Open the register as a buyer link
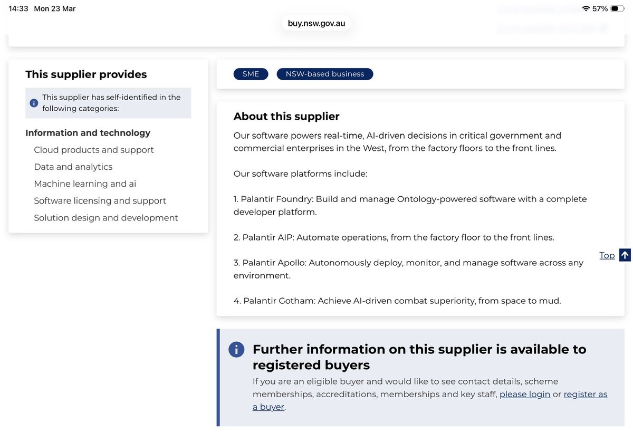The width and height of the screenshot is (633, 442). [430, 400]
